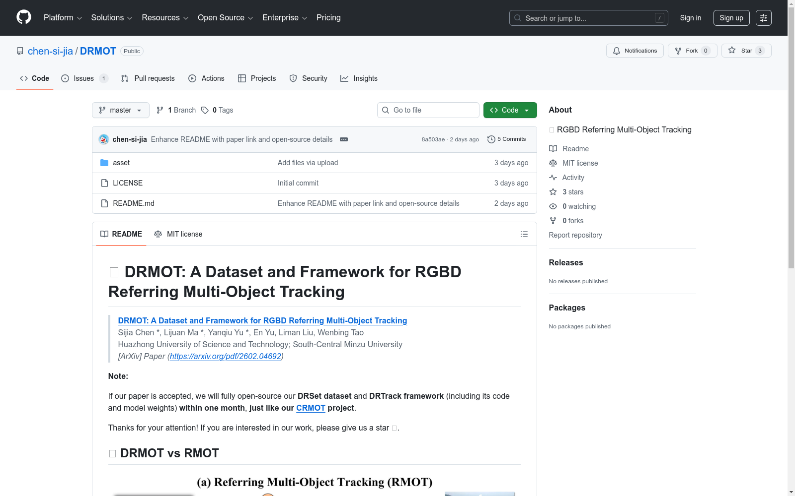Open the README outline list icon

click(x=524, y=234)
